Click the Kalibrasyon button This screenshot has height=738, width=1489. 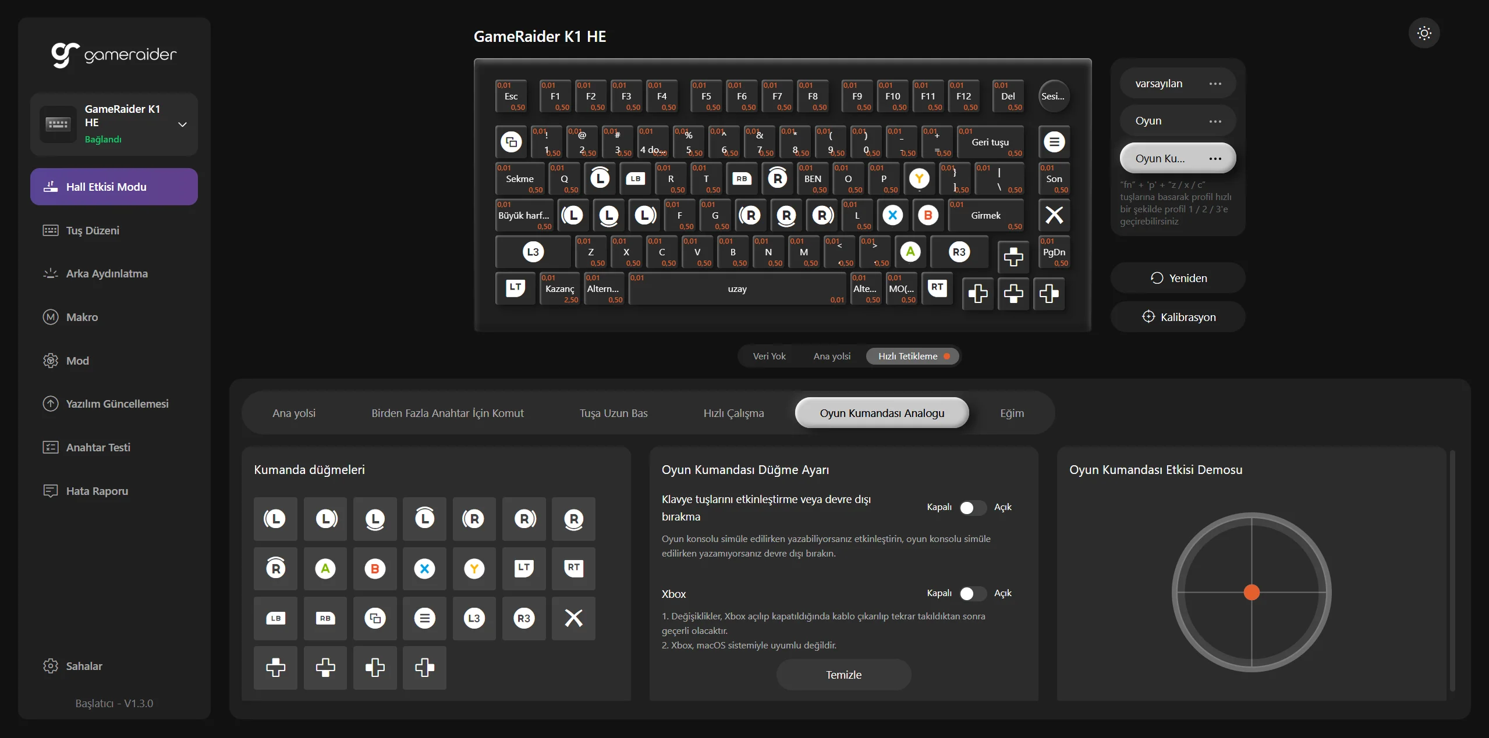tap(1178, 317)
